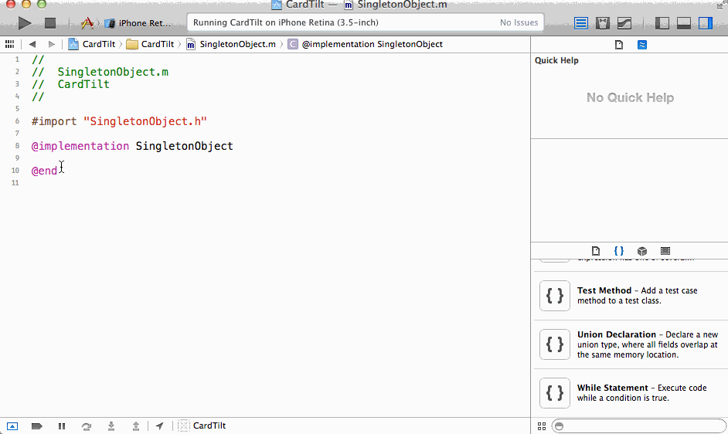728x434 pixels.
Task: Open the related items grid menu
Action: [x=9, y=44]
